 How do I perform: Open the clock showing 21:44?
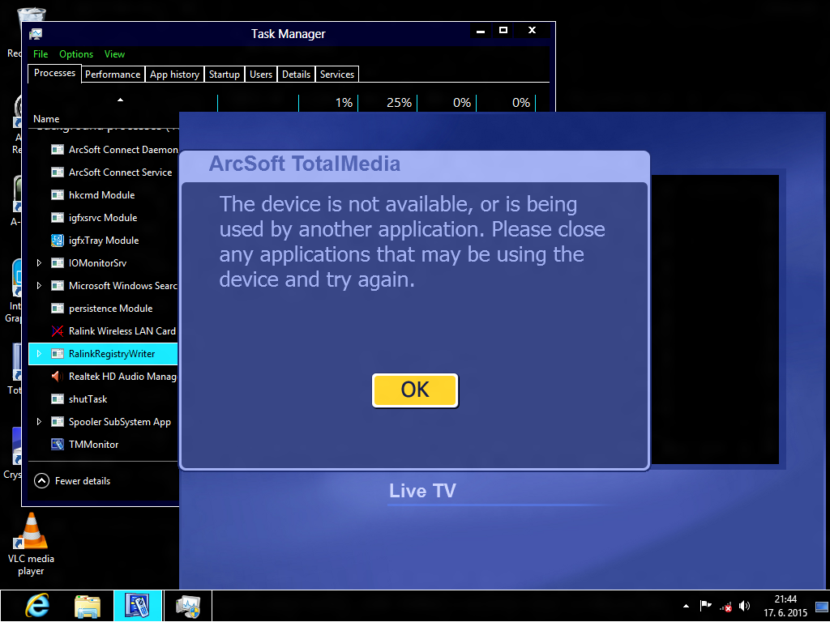(785, 606)
